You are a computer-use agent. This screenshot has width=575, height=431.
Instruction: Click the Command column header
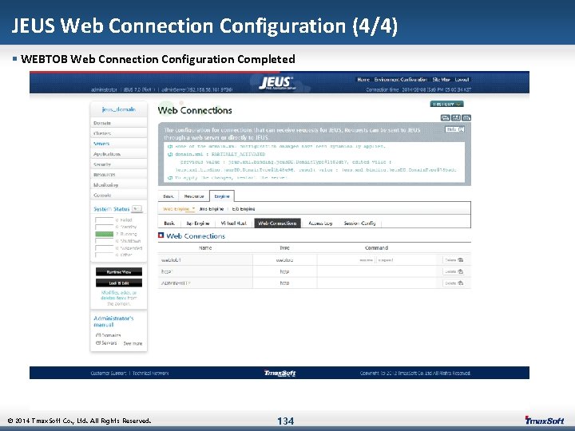(377, 247)
